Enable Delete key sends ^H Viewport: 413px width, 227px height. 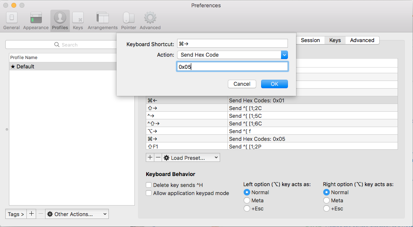149,185
